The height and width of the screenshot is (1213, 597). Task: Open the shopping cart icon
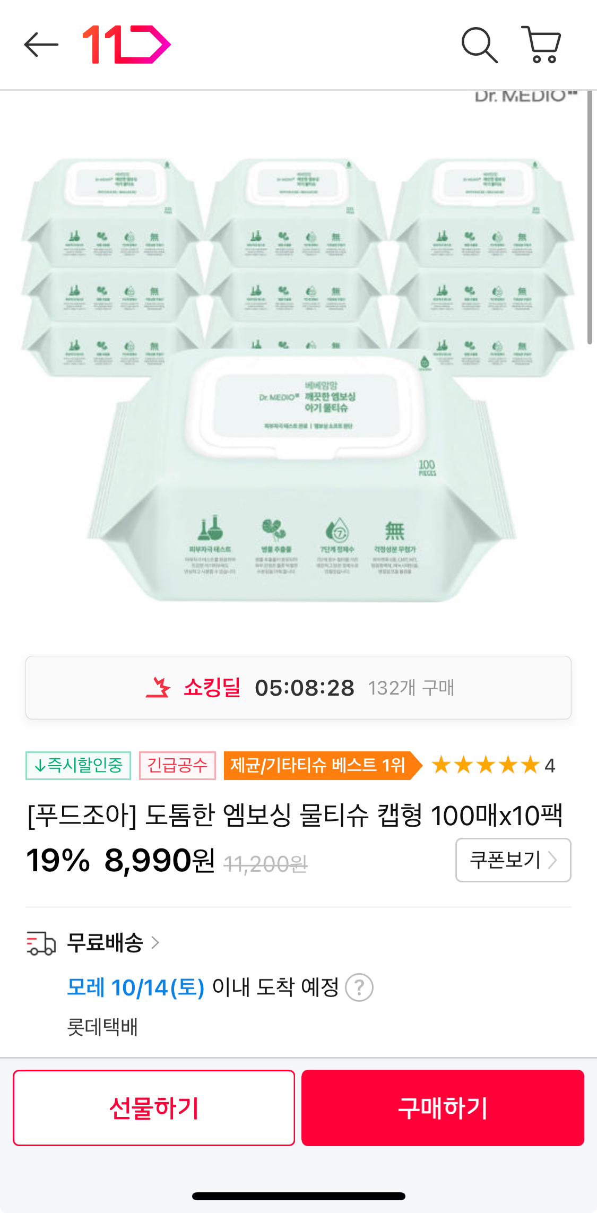(x=542, y=45)
